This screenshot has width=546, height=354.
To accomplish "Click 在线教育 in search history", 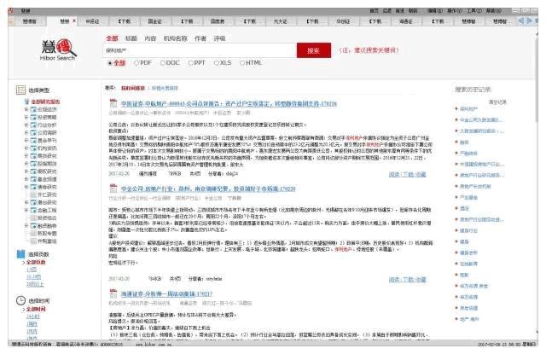I will click(468, 264).
